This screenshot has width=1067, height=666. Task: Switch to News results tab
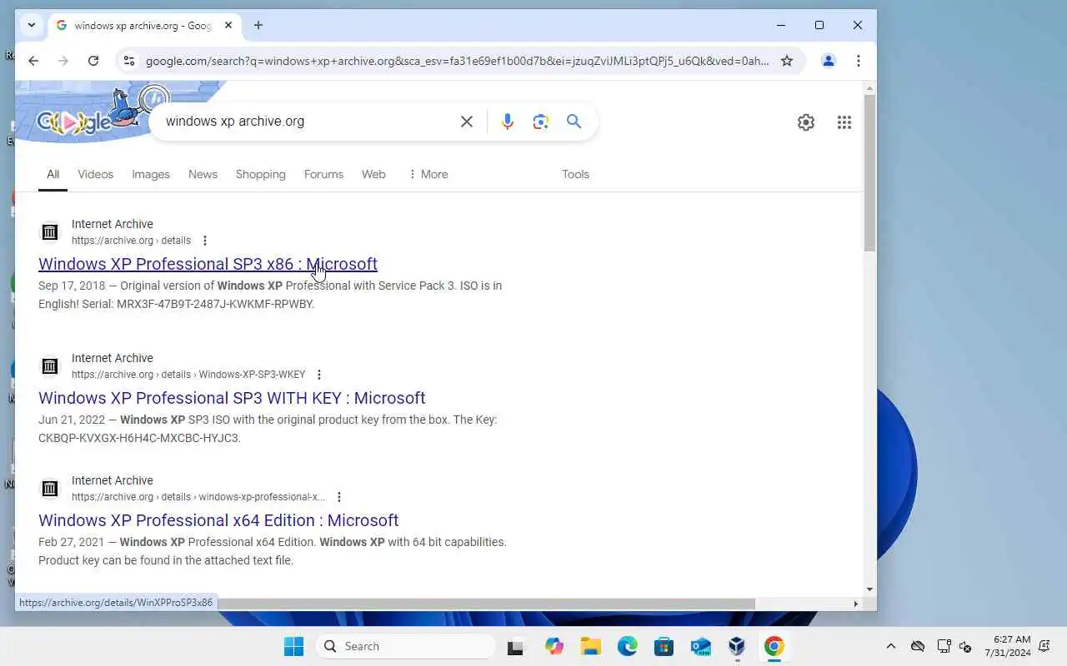pos(203,174)
